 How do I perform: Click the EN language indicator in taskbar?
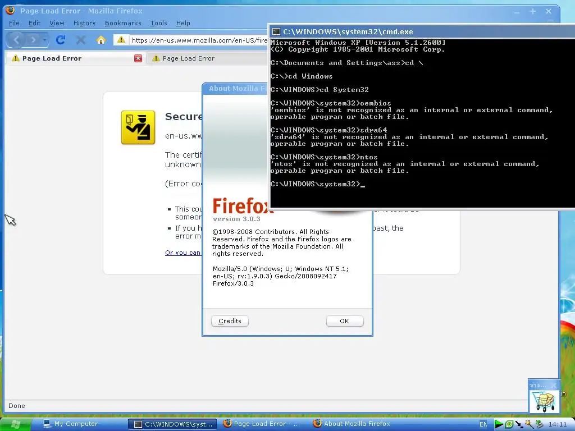[x=483, y=424]
